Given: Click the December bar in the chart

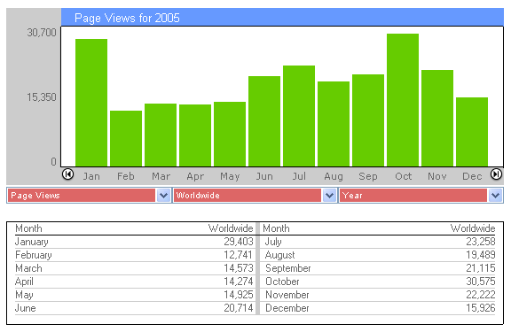Looking at the screenshot, I should (472, 132).
